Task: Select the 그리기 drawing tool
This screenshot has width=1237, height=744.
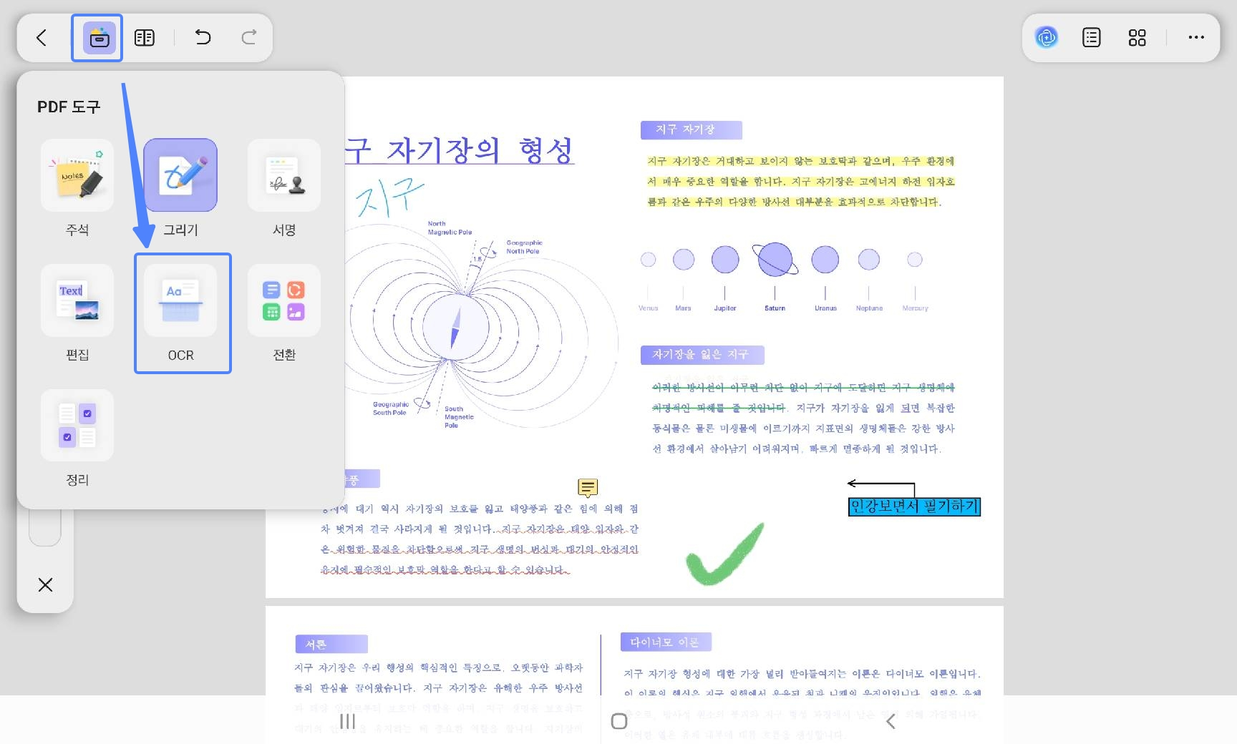Action: point(180,188)
